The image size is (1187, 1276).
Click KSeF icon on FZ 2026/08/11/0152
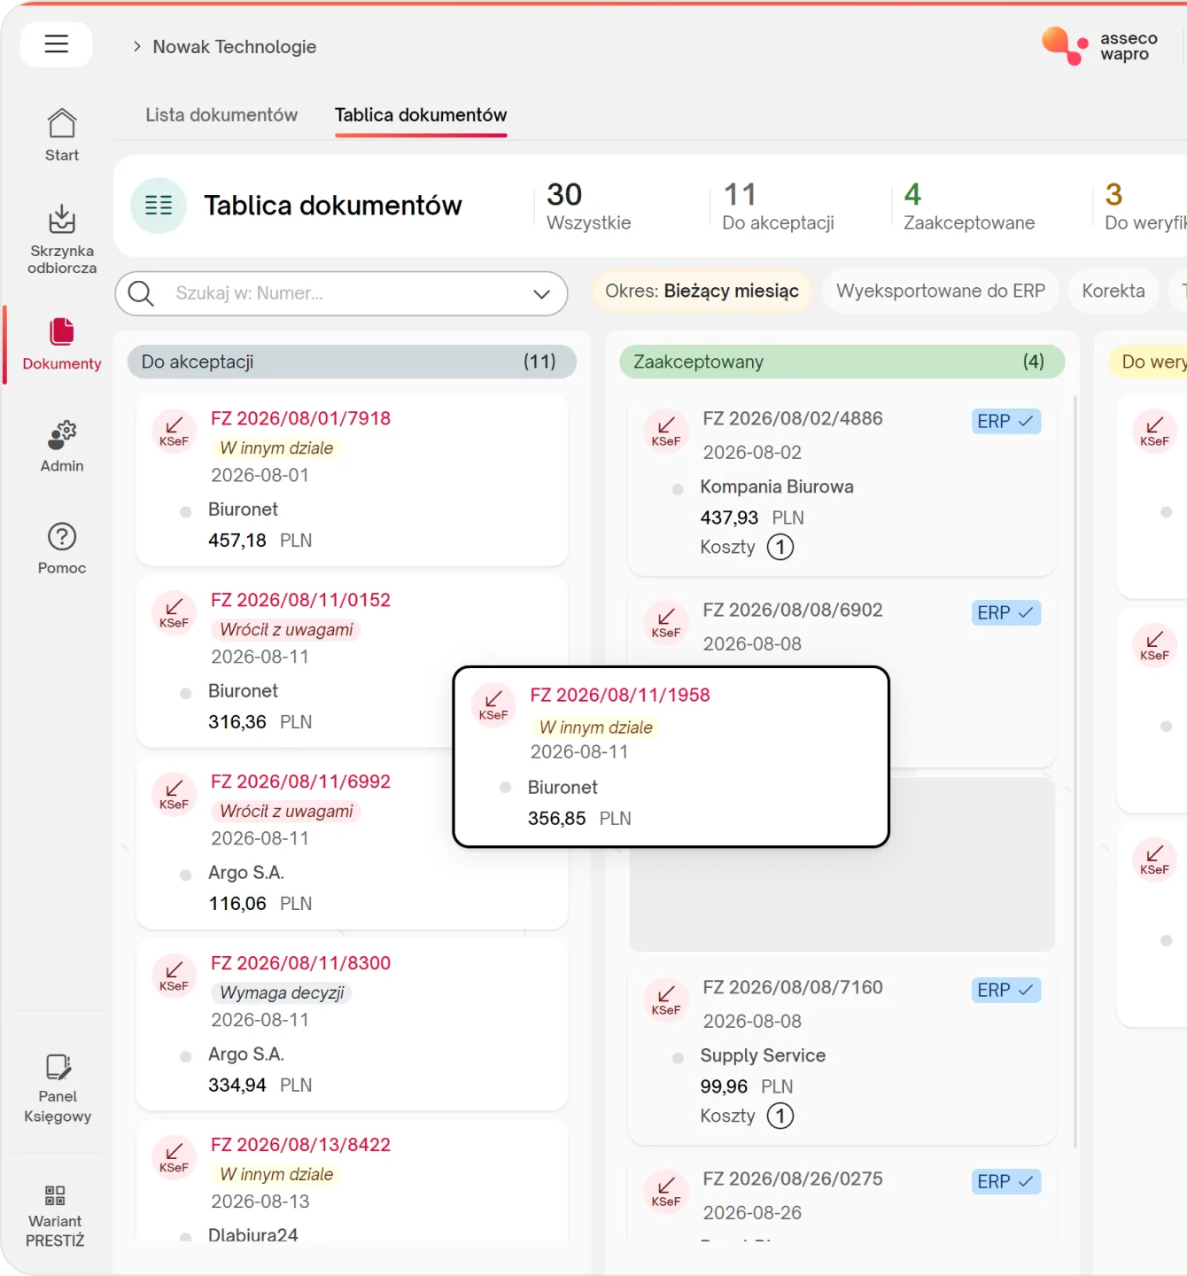pos(174,612)
